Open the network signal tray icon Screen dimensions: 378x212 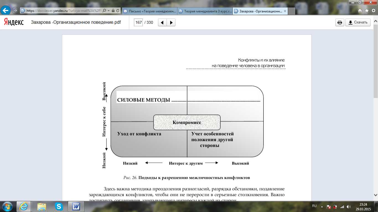click(x=342, y=206)
